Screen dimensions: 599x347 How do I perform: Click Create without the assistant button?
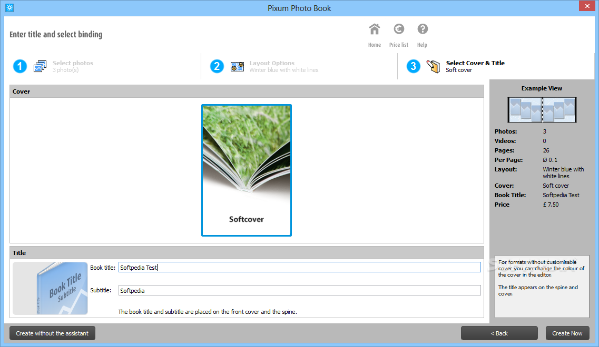click(x=52, y=333)
